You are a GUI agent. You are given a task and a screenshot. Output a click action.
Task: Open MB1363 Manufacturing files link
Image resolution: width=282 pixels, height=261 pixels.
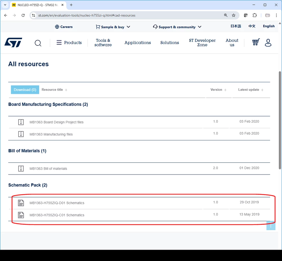[51, 134]
